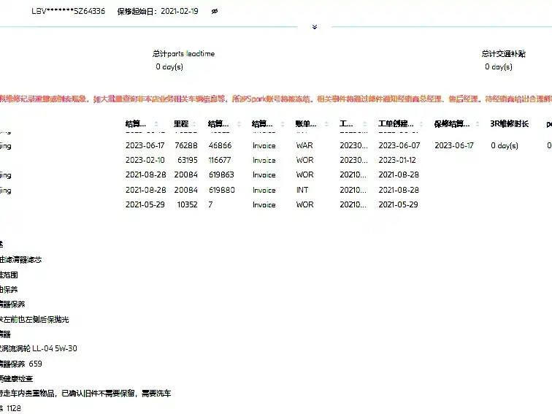Select the 0 day(s) value under 总计交通补贴
The height and width of the screenshot is (414, 552).
pos(499,66)
